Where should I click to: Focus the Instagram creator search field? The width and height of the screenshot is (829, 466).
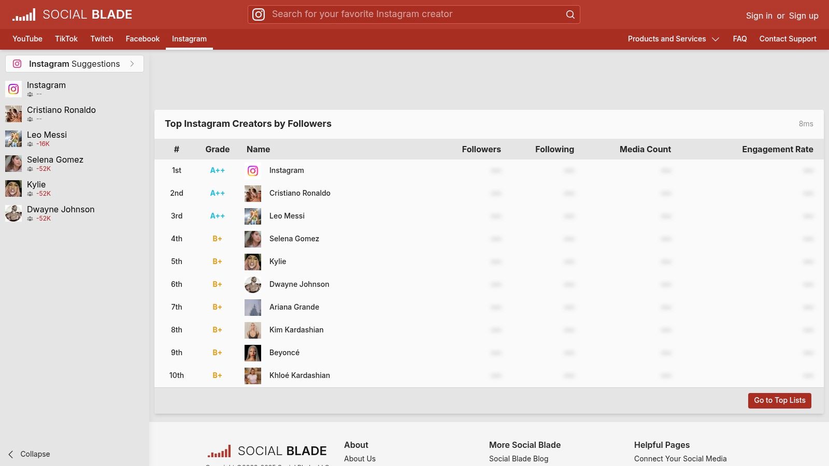tap(414, 14)
